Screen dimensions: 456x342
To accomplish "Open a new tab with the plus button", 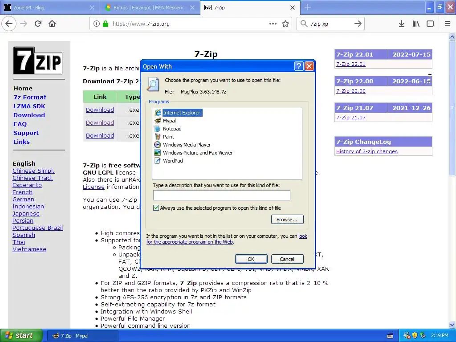I will (x=307, y=7).
